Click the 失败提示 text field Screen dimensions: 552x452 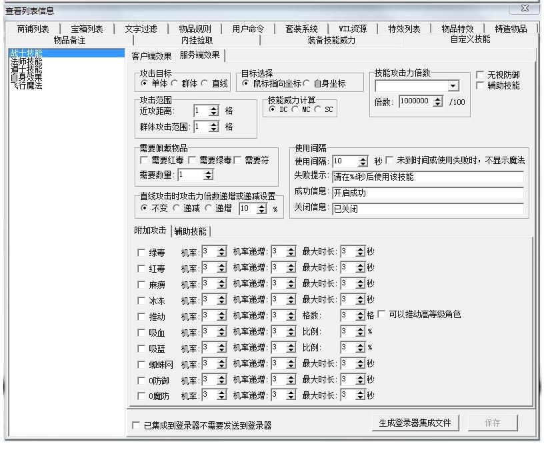427,177
